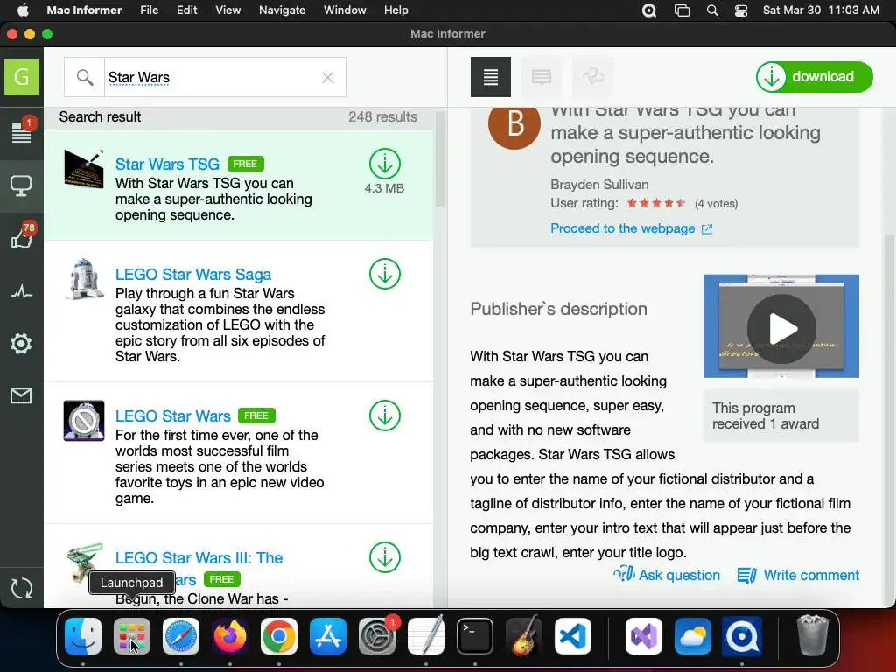Open Control Center in menu bar
The image size is (896, 672).
pyautogui.click(x=741, y=10)
